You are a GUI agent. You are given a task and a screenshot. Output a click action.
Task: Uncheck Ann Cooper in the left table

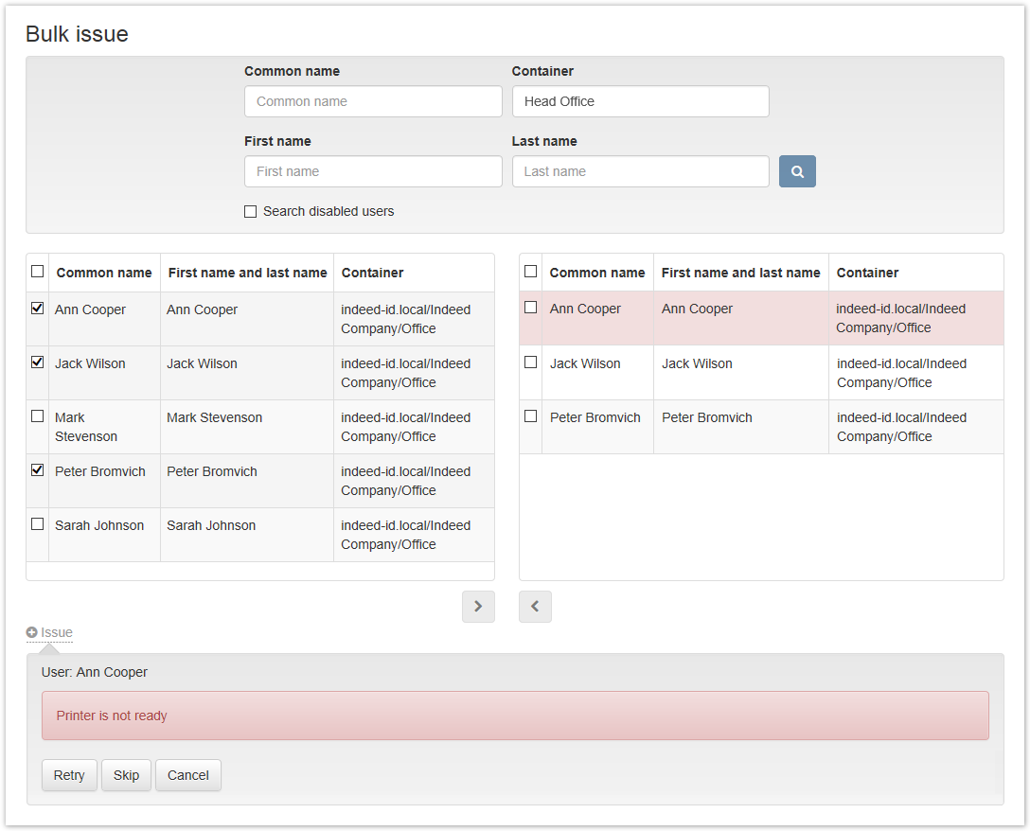38,309
